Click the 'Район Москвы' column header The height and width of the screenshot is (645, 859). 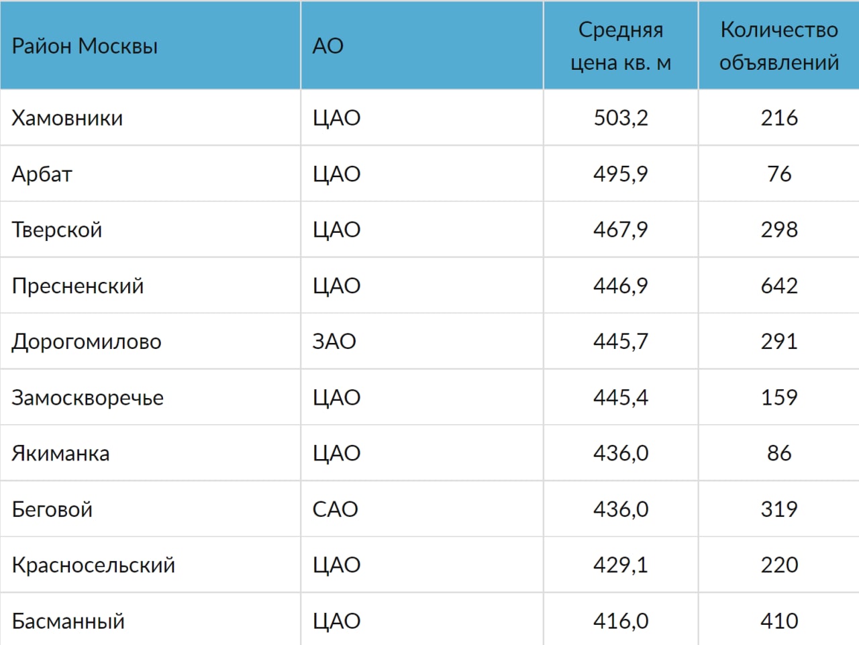[85, 46]
